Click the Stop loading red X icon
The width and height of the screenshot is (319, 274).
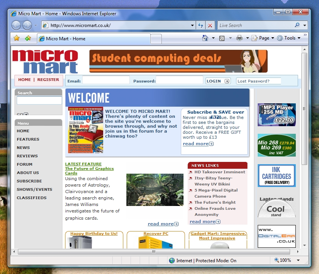(x=210, y=25)
